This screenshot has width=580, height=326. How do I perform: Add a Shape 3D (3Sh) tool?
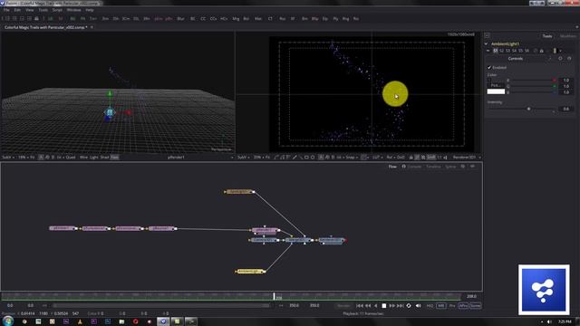click(116, 18)
